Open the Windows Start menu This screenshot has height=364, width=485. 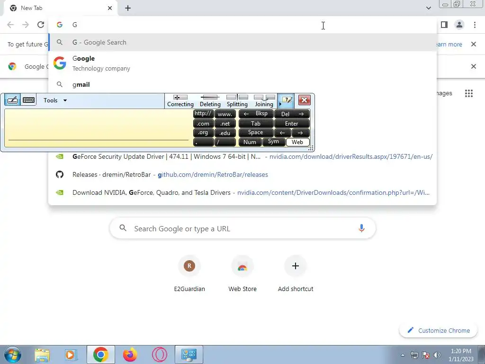[x=12, y=355]
